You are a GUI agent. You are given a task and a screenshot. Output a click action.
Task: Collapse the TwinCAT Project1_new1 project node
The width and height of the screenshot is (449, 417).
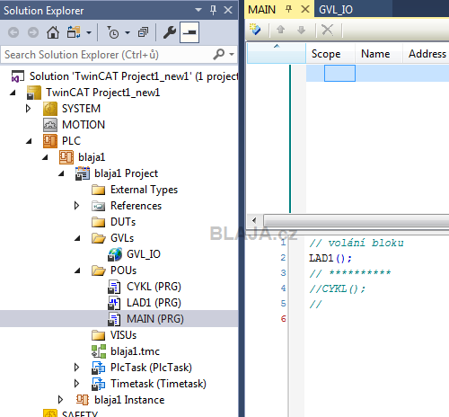point(13,93)
